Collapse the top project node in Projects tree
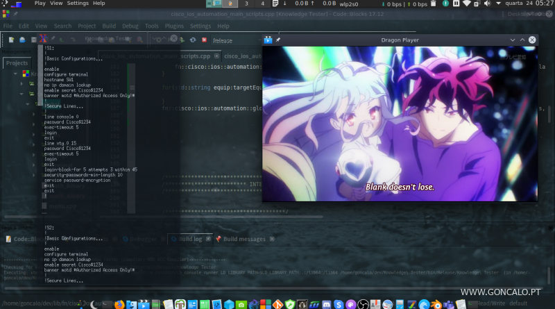 [x=15, y=74]
